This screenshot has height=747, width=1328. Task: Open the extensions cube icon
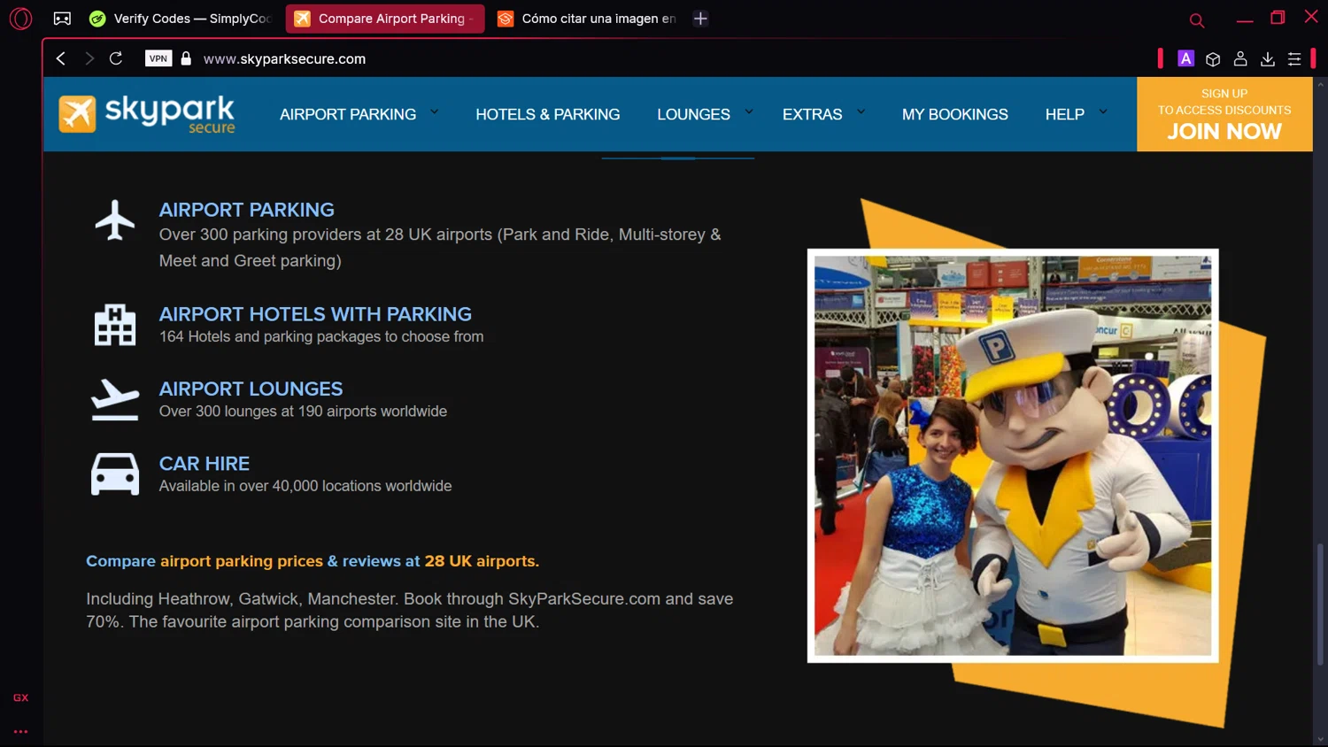(1213, 58)
